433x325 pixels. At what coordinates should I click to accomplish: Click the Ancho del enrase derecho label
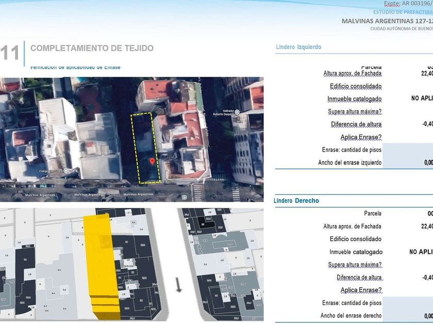coord(351,316)
